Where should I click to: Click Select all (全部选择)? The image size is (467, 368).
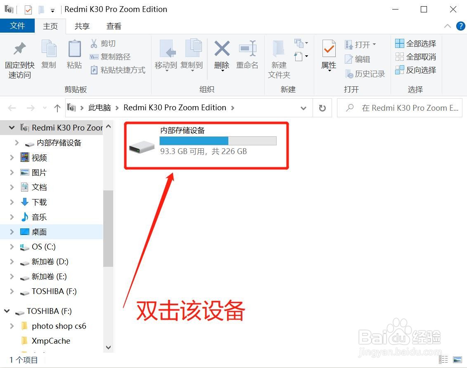tap(415, 43)
